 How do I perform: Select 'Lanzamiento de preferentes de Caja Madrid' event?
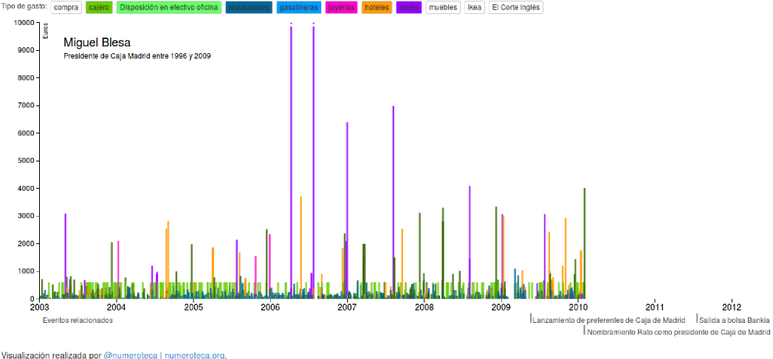point(608,320)
